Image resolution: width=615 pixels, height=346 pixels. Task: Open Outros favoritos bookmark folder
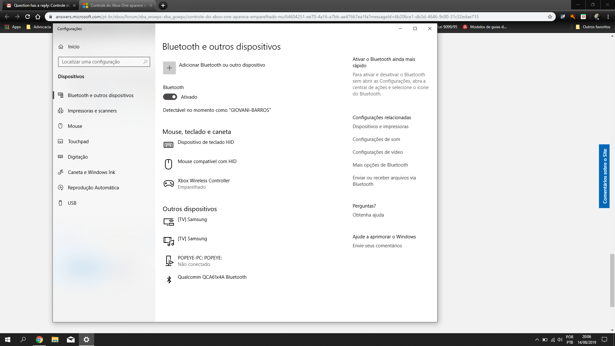click(x=593, y=27)
